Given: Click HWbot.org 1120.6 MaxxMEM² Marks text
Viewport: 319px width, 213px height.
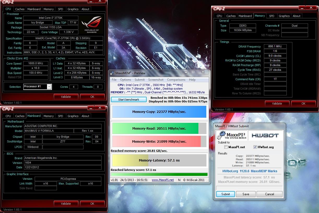Looking at the screenshot, I should pyautogui.click(x=250, y=171).
